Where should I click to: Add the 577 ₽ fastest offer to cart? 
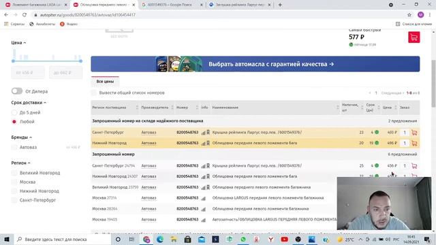[414, 37]
